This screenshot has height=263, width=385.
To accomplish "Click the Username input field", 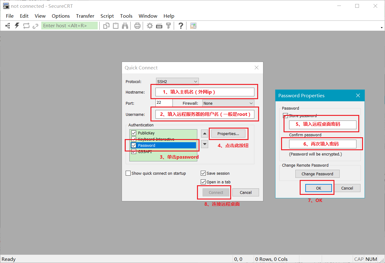I will click(x=205, y=114).
